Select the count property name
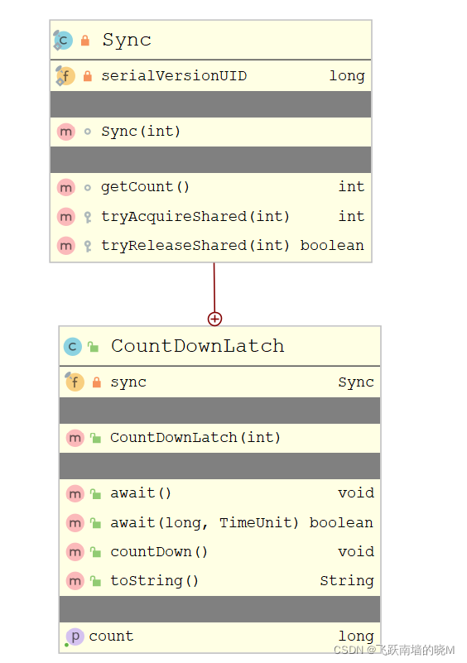 click(111, 637)
